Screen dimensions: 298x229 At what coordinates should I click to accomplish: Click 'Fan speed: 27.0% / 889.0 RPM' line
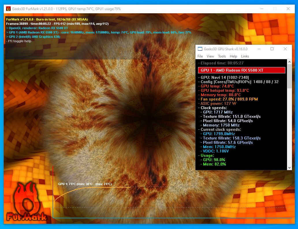point(228,99)
